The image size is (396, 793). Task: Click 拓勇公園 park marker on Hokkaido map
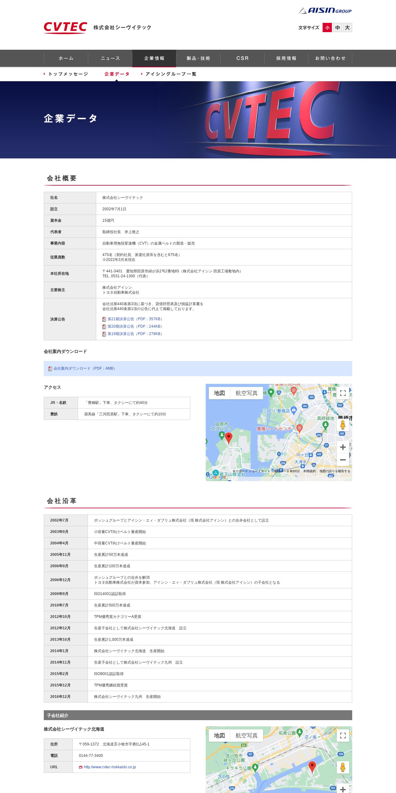click(299, 733)
